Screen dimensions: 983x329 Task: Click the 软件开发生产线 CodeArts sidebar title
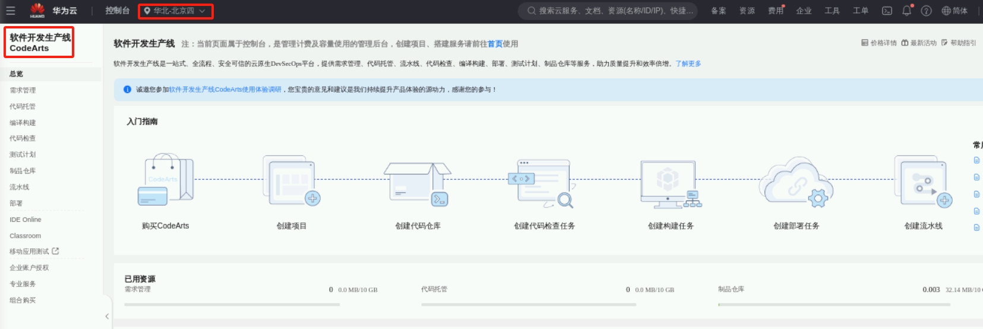(40, 43)
